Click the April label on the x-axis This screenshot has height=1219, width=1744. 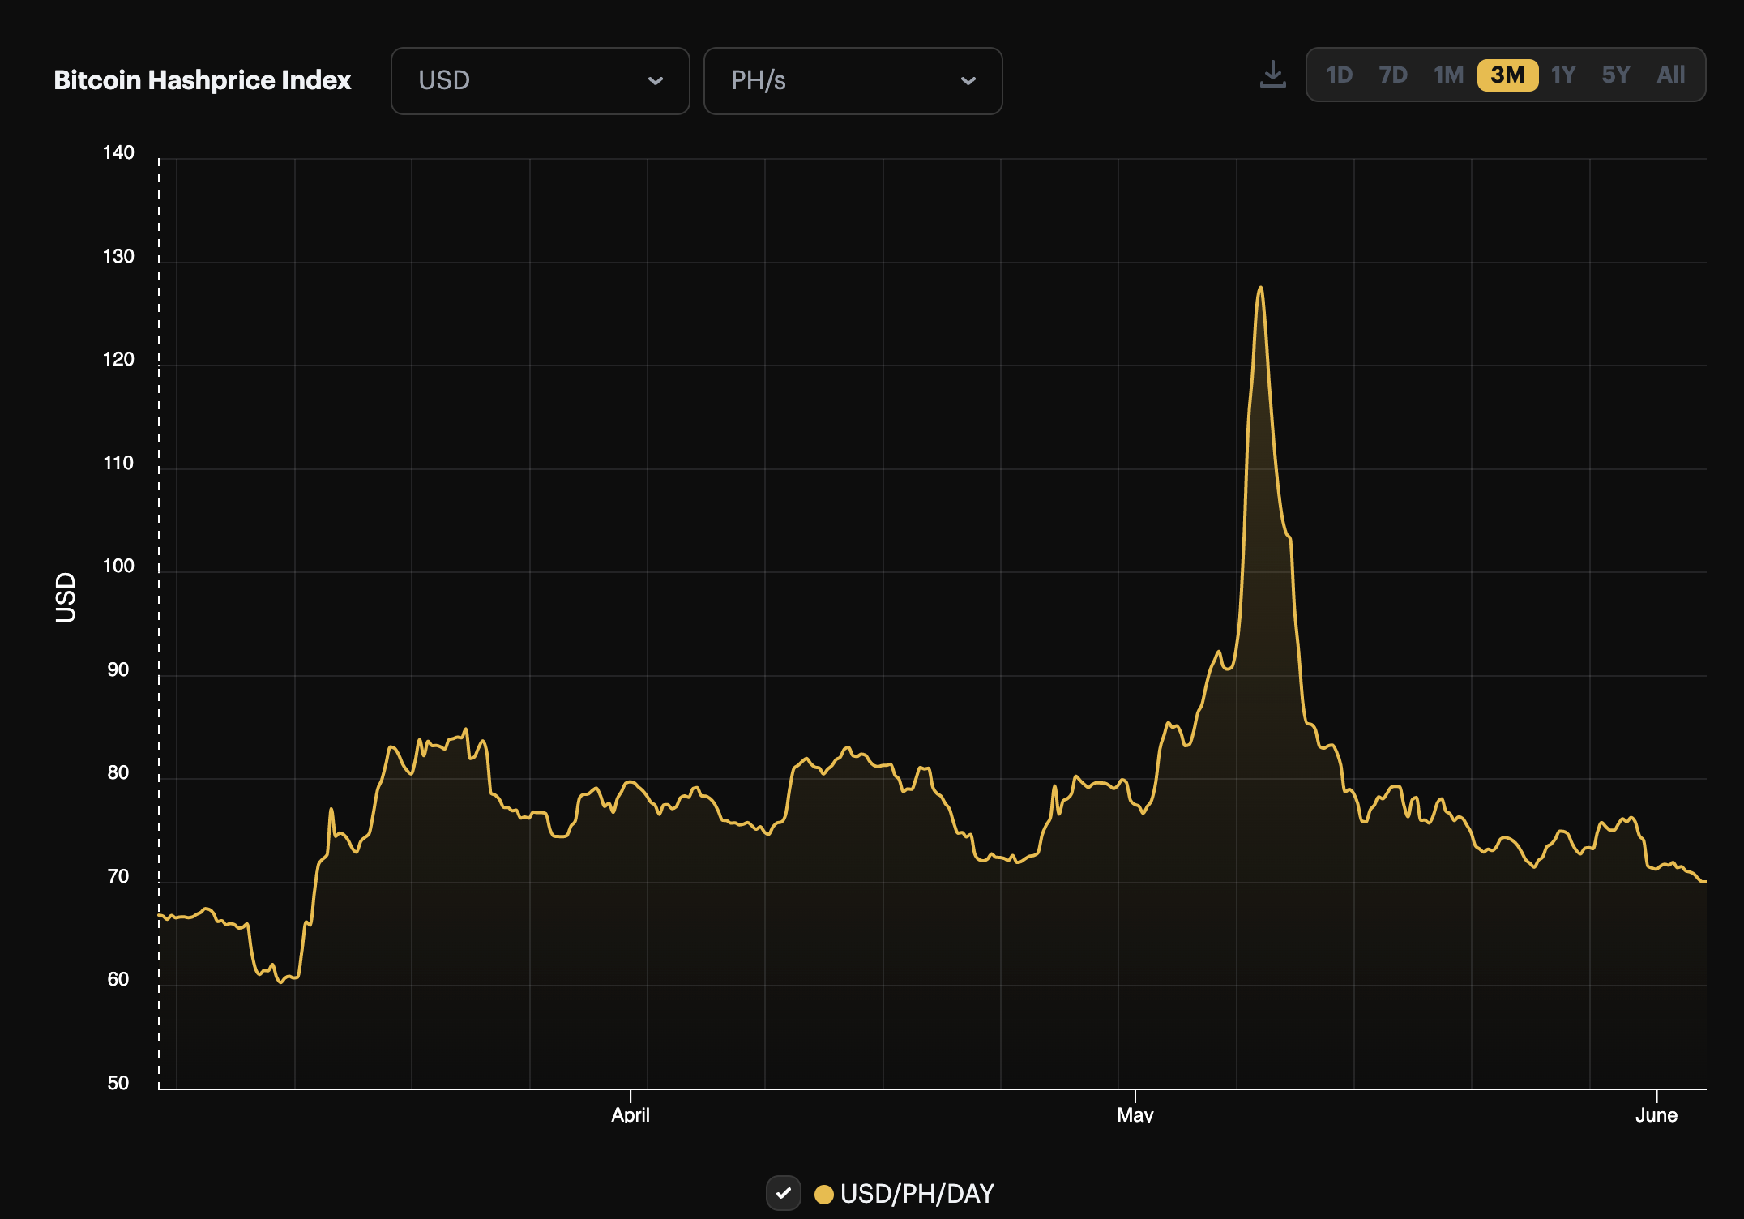631,1114
